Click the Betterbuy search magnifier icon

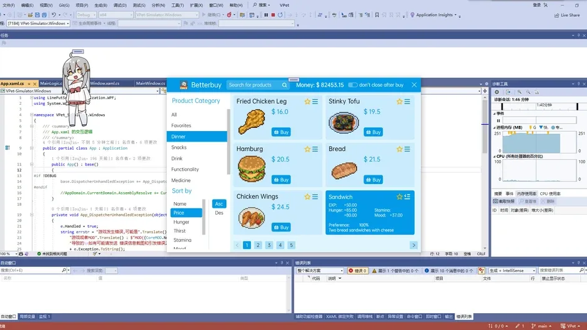[285, 85]
